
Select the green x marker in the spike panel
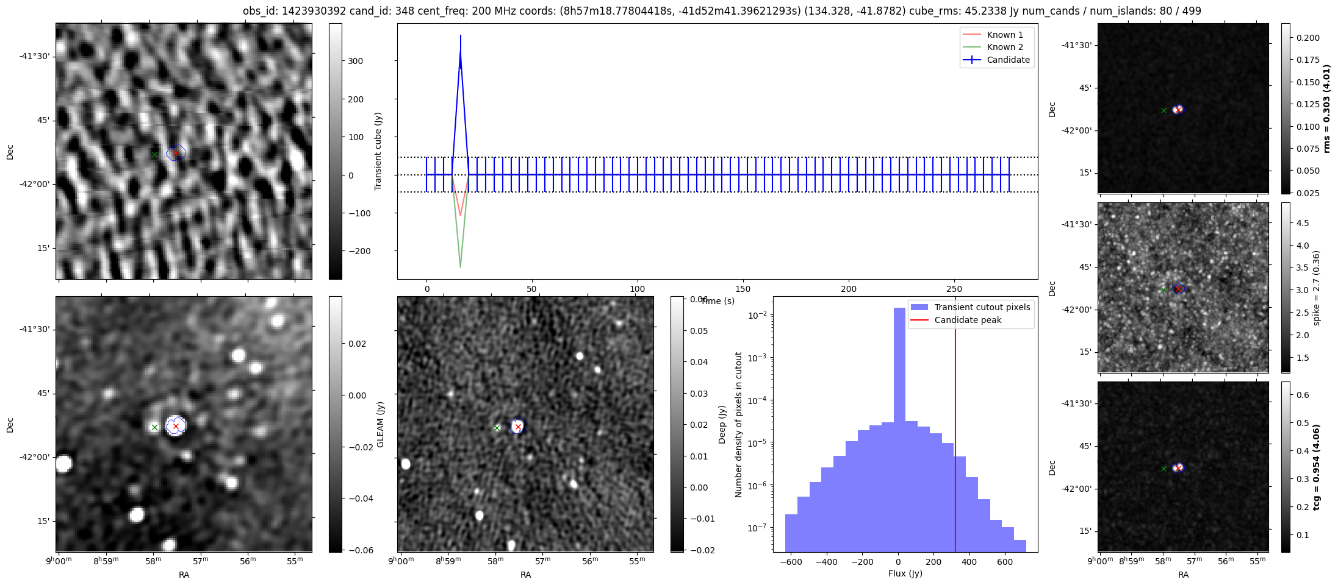click(x=1164, y=290)
